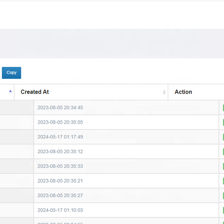Click the blue Copy button
The height and width of the screenshot is (224, 224).
tap(11, 73)
